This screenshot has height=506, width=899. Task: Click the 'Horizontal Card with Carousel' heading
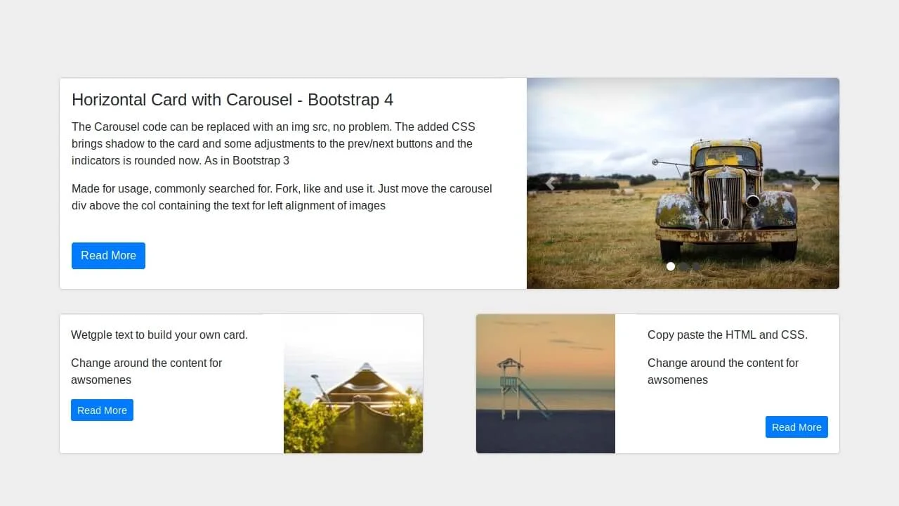232,100
